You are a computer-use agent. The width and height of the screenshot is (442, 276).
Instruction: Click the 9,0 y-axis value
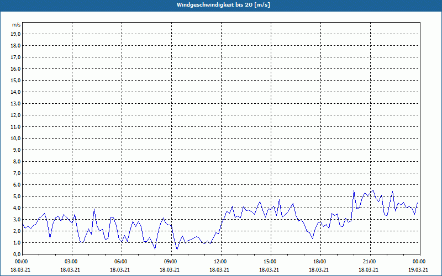point(17,150)
